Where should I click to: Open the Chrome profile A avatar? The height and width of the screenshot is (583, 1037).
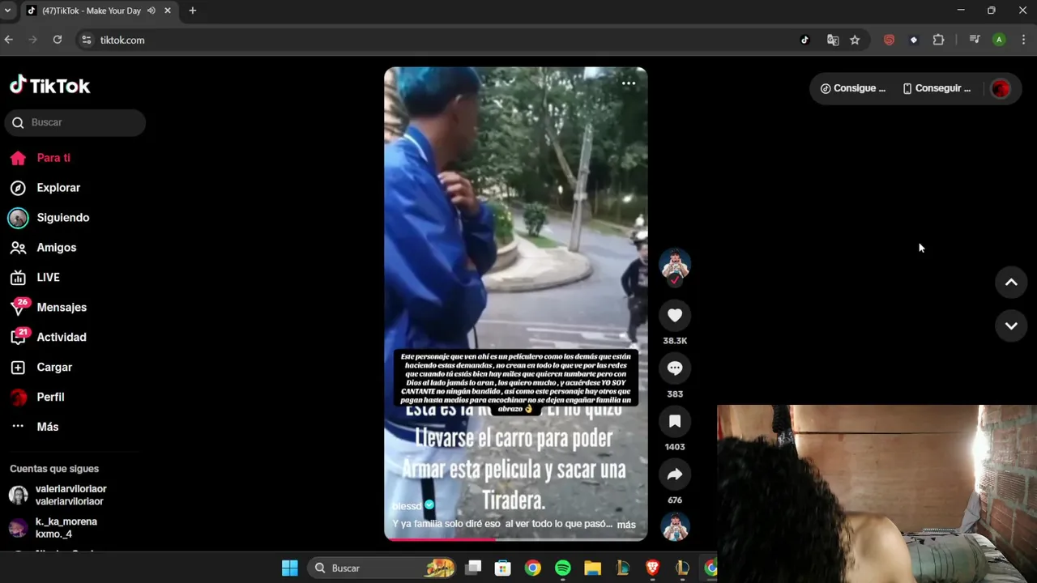click(x=999, y=40)
